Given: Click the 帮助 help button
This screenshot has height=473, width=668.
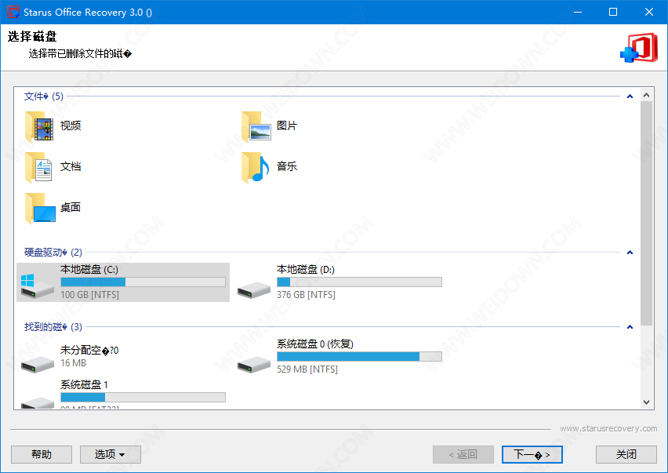Looking at the screenshot, I should pos(42,455).
